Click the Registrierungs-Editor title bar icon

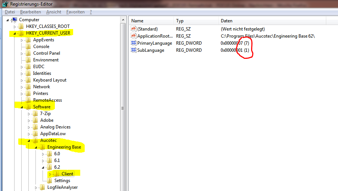(5, 4)
